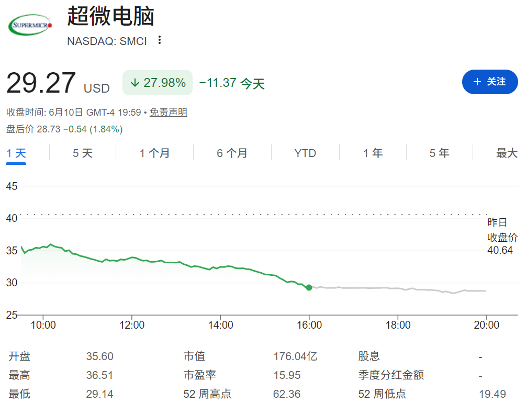Click the 市值 value 176.04亿
The height and width of the screenshot is (403, 527).
click(x=295, y=356)
